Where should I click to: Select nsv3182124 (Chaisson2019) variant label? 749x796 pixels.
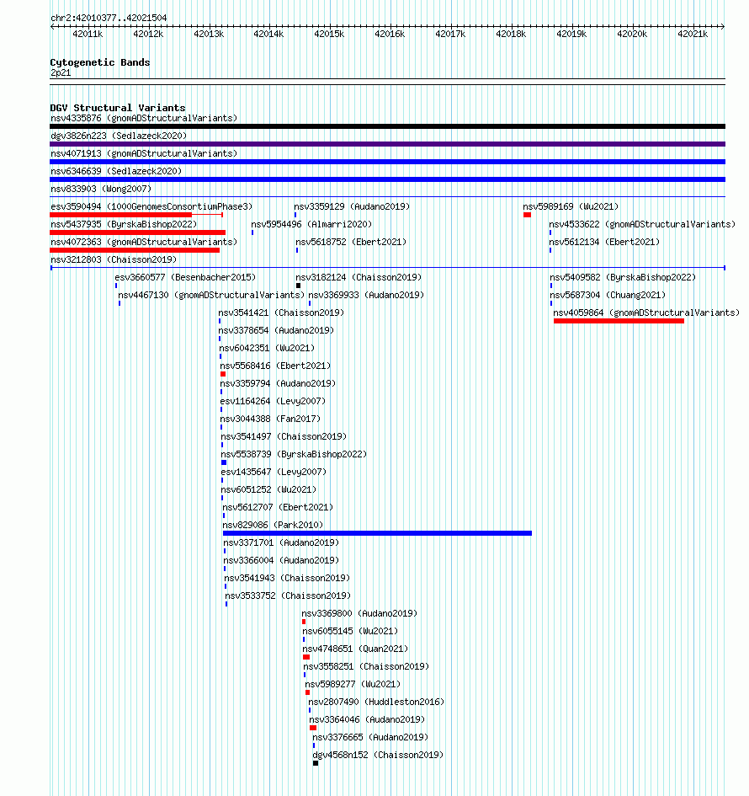click(359, 278)
